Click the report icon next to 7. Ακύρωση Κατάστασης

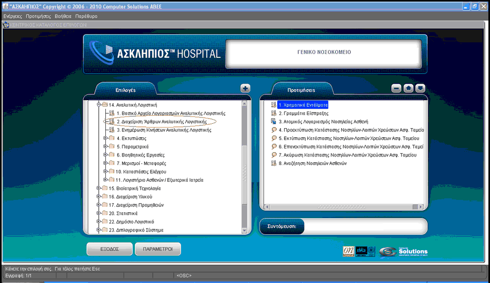click(274, 155)
